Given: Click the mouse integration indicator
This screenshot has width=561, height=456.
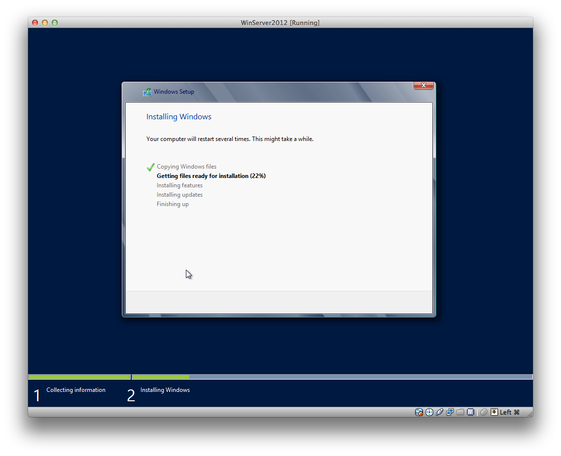Looking at the screenshot, I should (484, 412).
